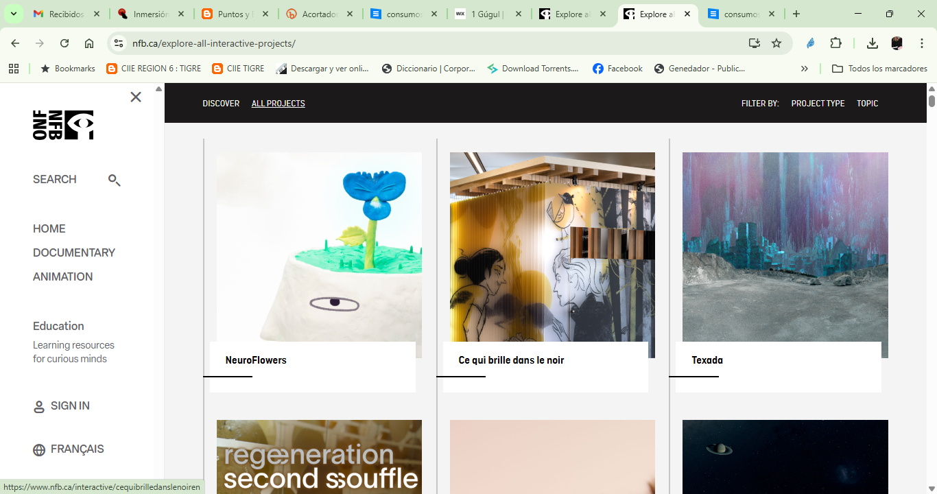Select the search magnifier icon in sidebar

[x=114, y=180]
